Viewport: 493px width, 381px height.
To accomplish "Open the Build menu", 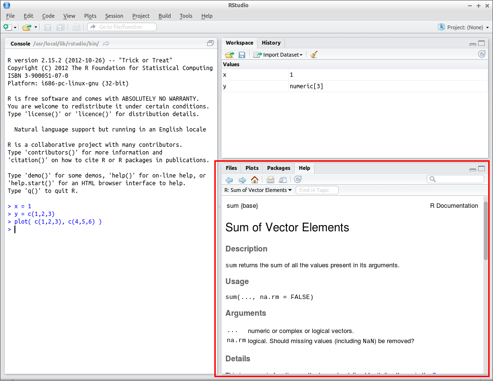I will (165, 16).
